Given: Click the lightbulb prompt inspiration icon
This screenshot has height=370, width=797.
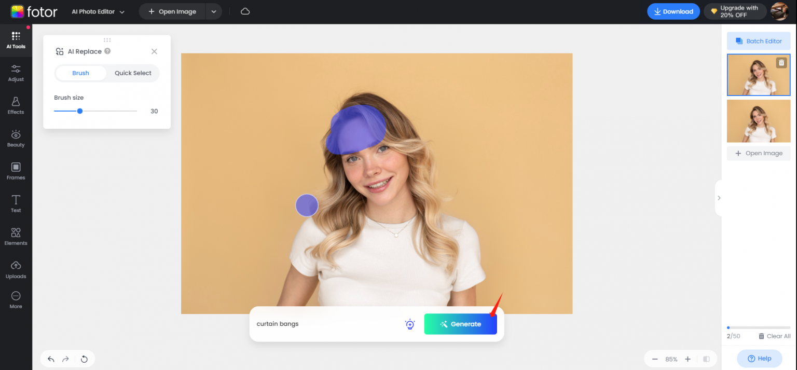Looking at the screenshot, I should pyautogui.click(x=410, y=324).
